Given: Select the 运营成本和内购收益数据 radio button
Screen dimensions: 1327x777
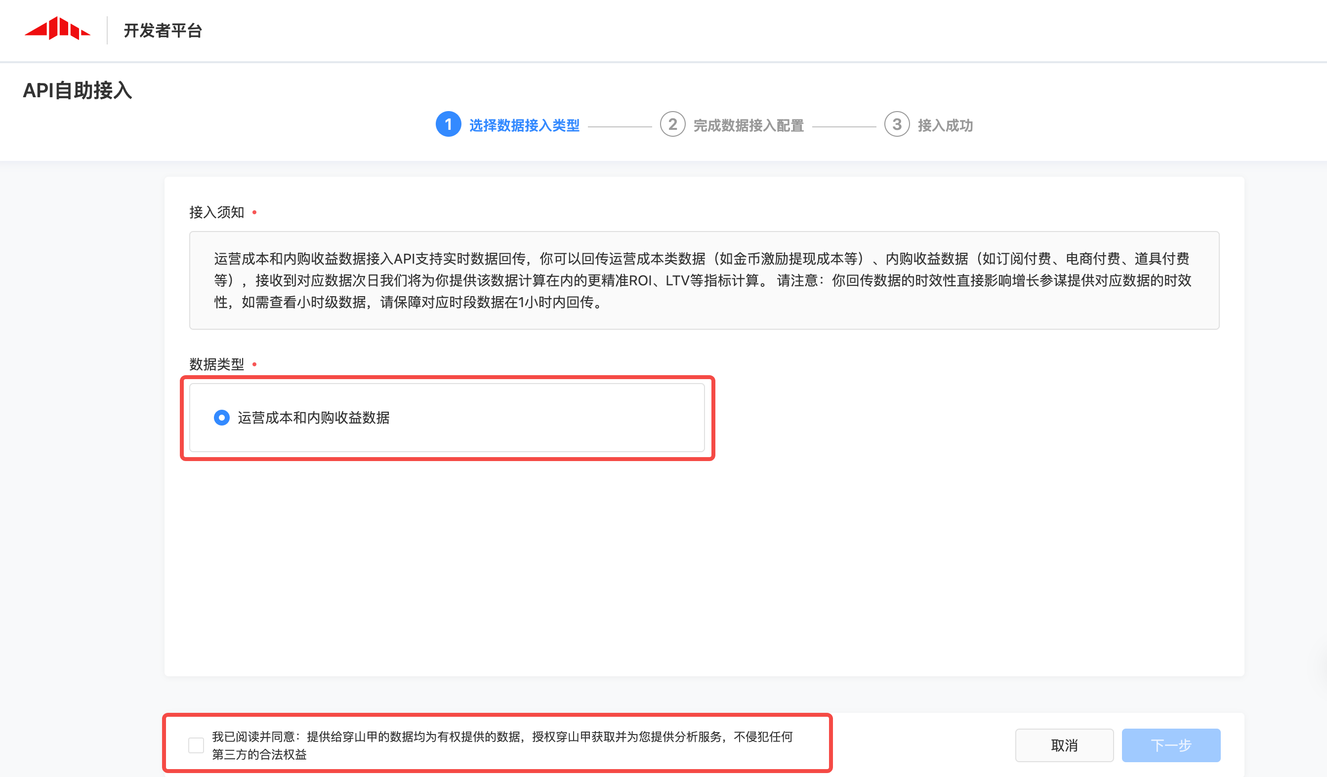Looking at the screenshot, I should [x=222, y=418].
